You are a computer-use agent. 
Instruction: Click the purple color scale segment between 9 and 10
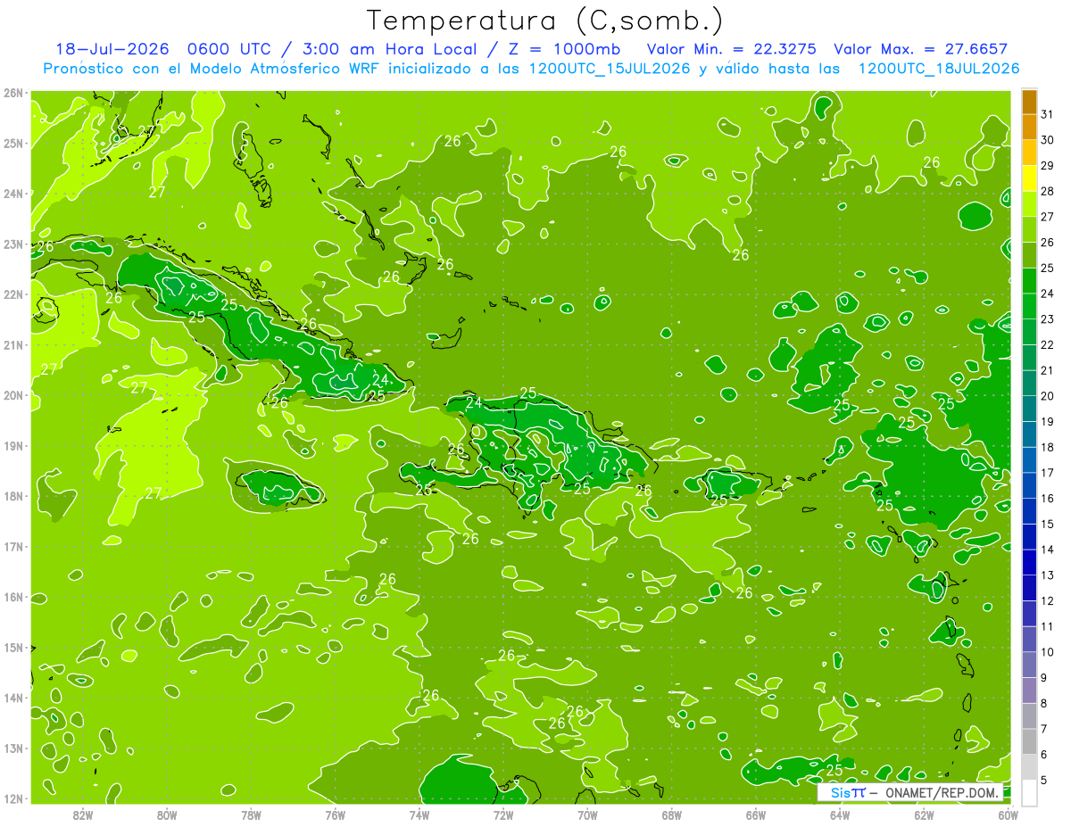pos(1029,665)
